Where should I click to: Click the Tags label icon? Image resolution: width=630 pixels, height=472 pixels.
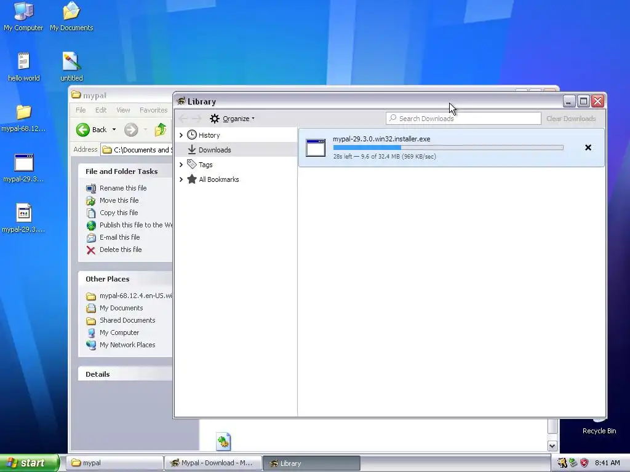click(192, 165)
